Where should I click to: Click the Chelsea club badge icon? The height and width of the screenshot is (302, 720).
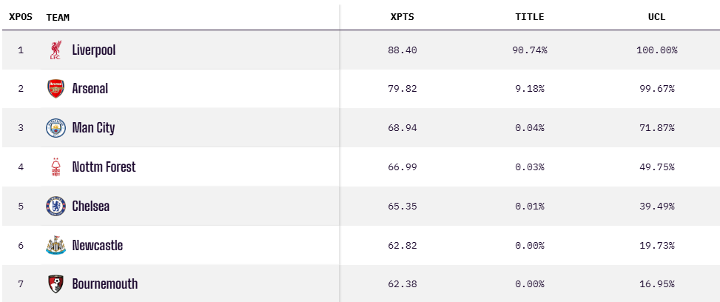pyautogui.click(x=55, y=207)
